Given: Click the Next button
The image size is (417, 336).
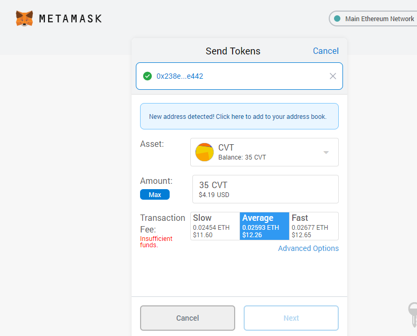Looking at the screenshot, I should click(291, 318).
